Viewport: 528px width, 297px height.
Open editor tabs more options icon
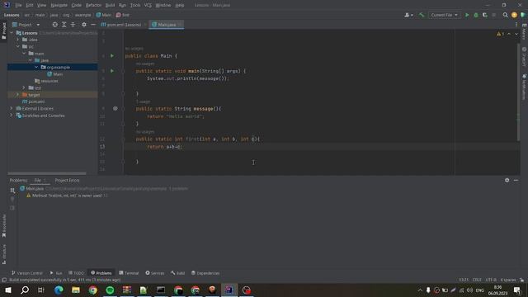pyautogui.click(x=516, y=25)
